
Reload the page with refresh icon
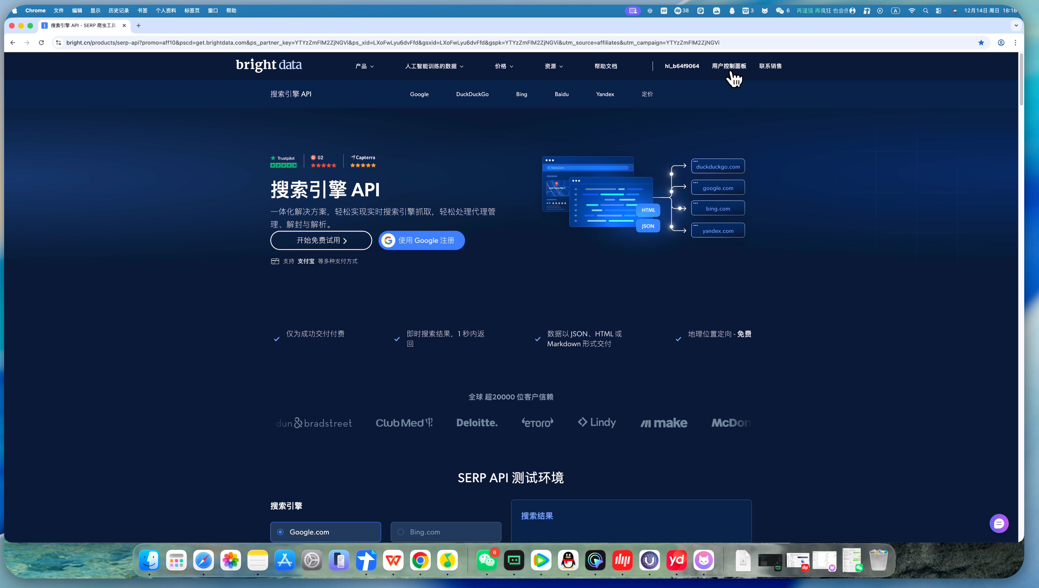(41, 43)
